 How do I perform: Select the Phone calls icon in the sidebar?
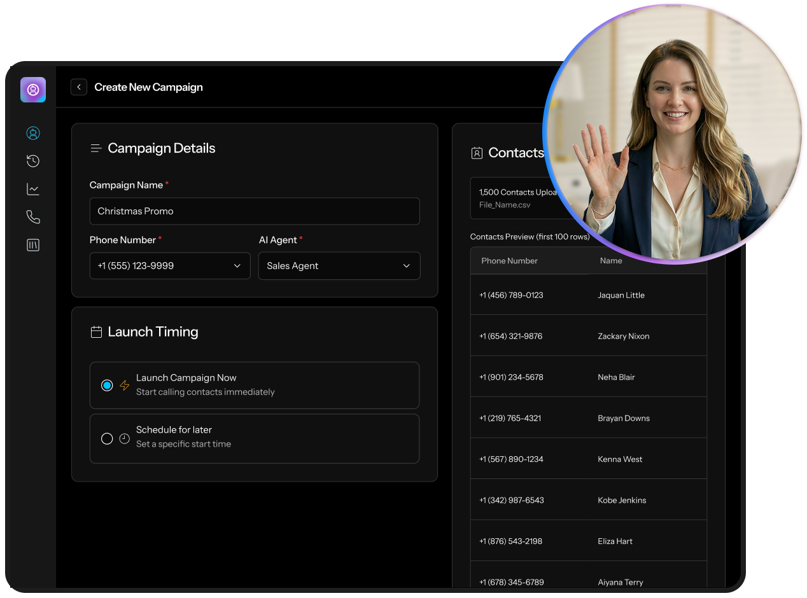(x=32, y=216)
